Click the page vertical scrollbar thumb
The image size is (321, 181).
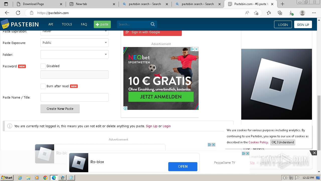point(319,123)
